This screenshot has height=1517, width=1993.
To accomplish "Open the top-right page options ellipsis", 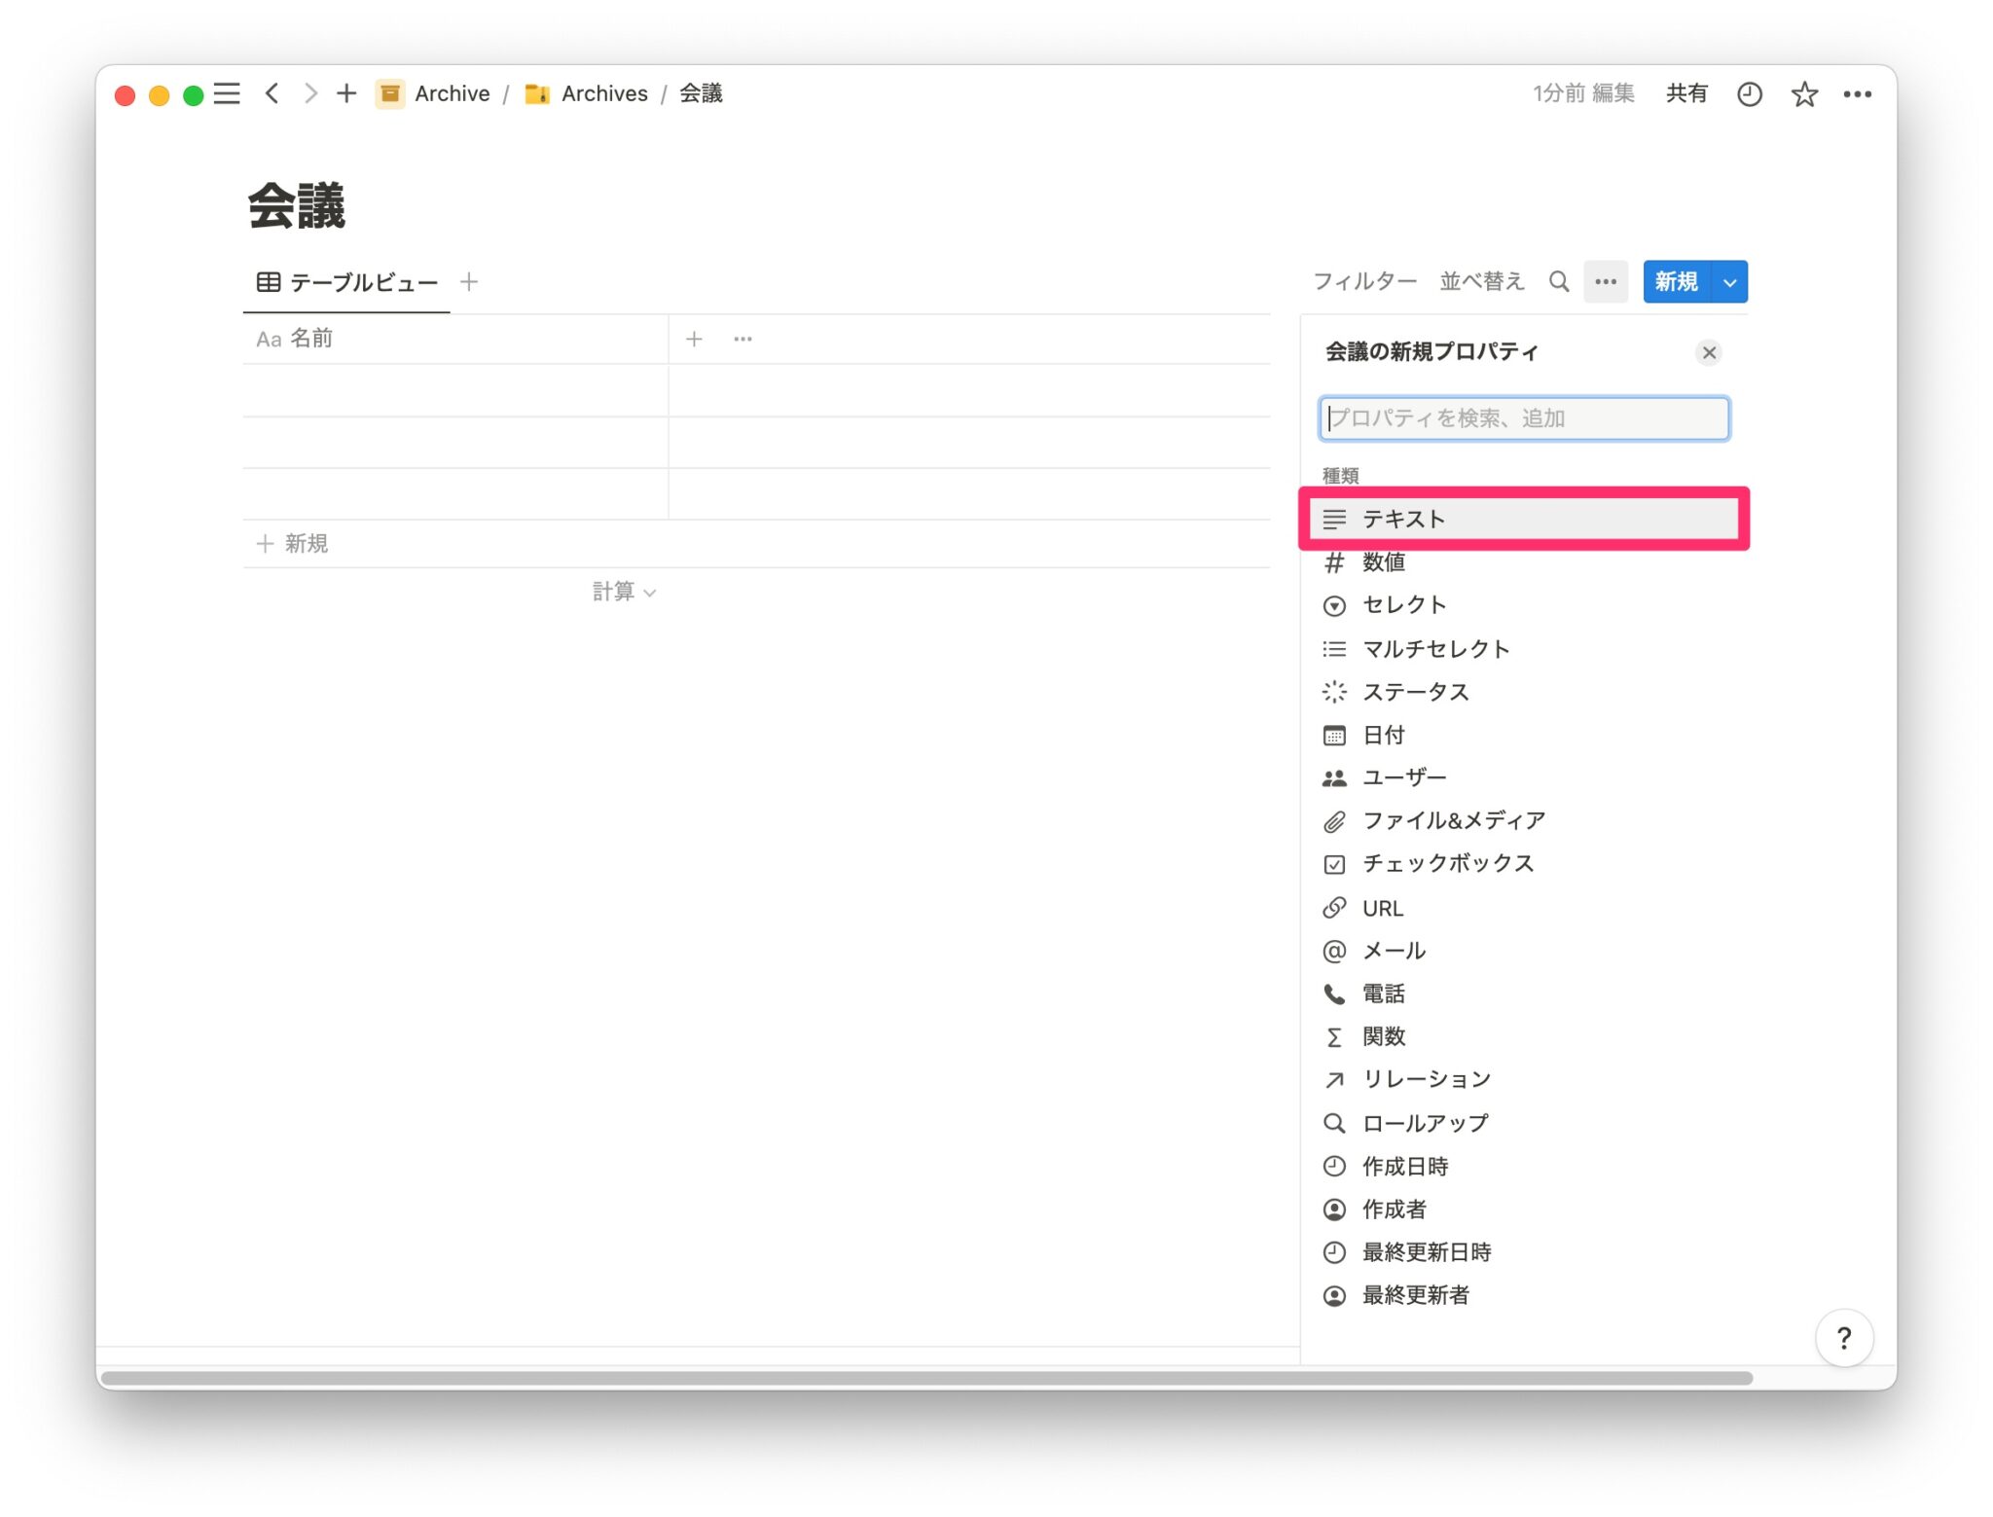I will tap(1857, 94).
